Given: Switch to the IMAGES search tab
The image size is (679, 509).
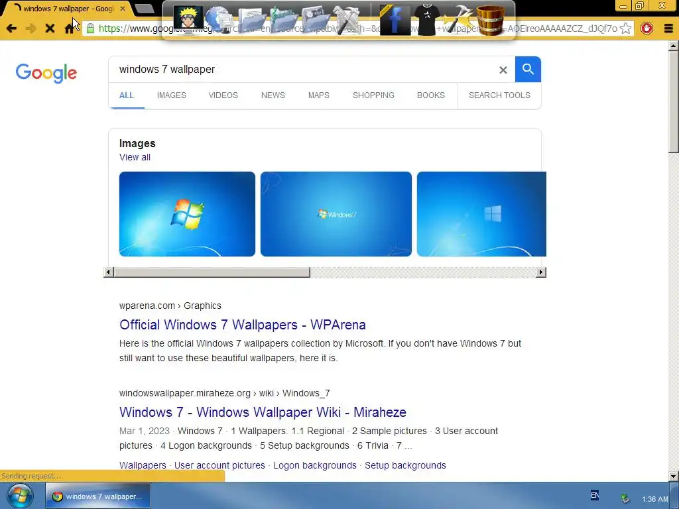Looking at the screenshot, I should (x=172, y=95).
